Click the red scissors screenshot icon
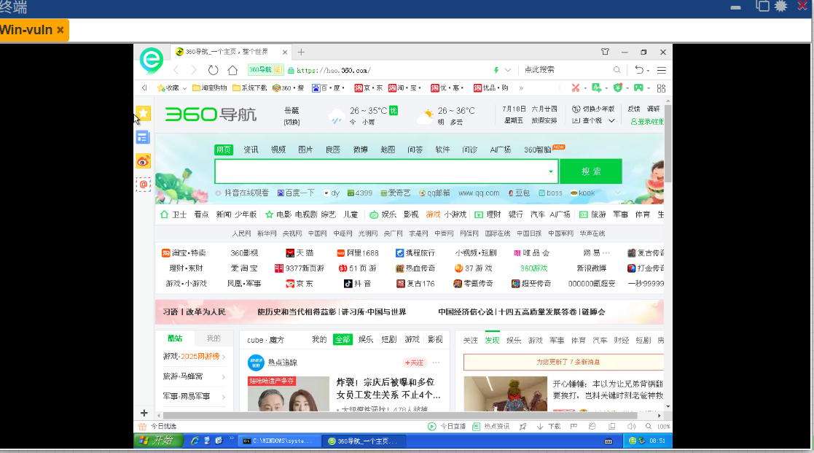The height and width of the screenshot is (453, 814). (x=575, y=88)
